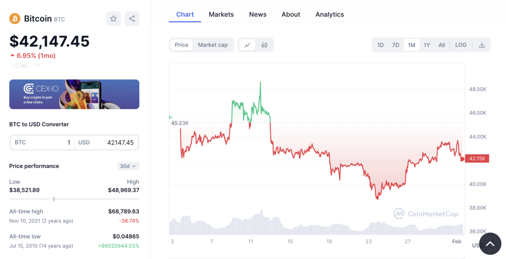The height and width of the screenshot is (259, 506).
Task: Click the CEX.IO advertisement banner
Action: pos(74,94)
